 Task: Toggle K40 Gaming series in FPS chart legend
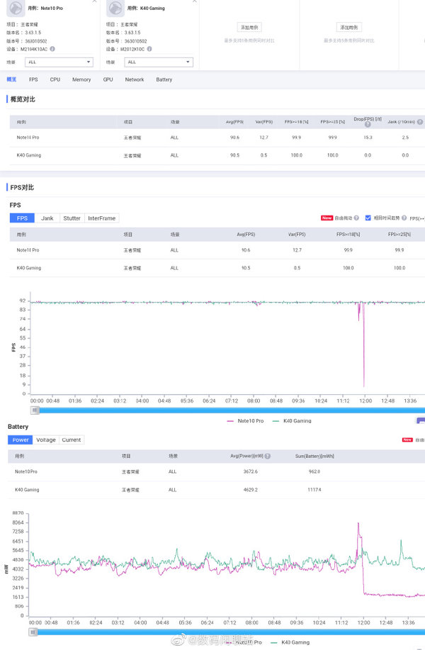pyautogui.click(x=292, y=421)
